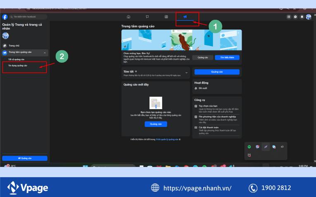Image resolution: width=316 pixels, height=197 pixels.
Task: Open the account profile avatar top right
Action: pos(309,17)
